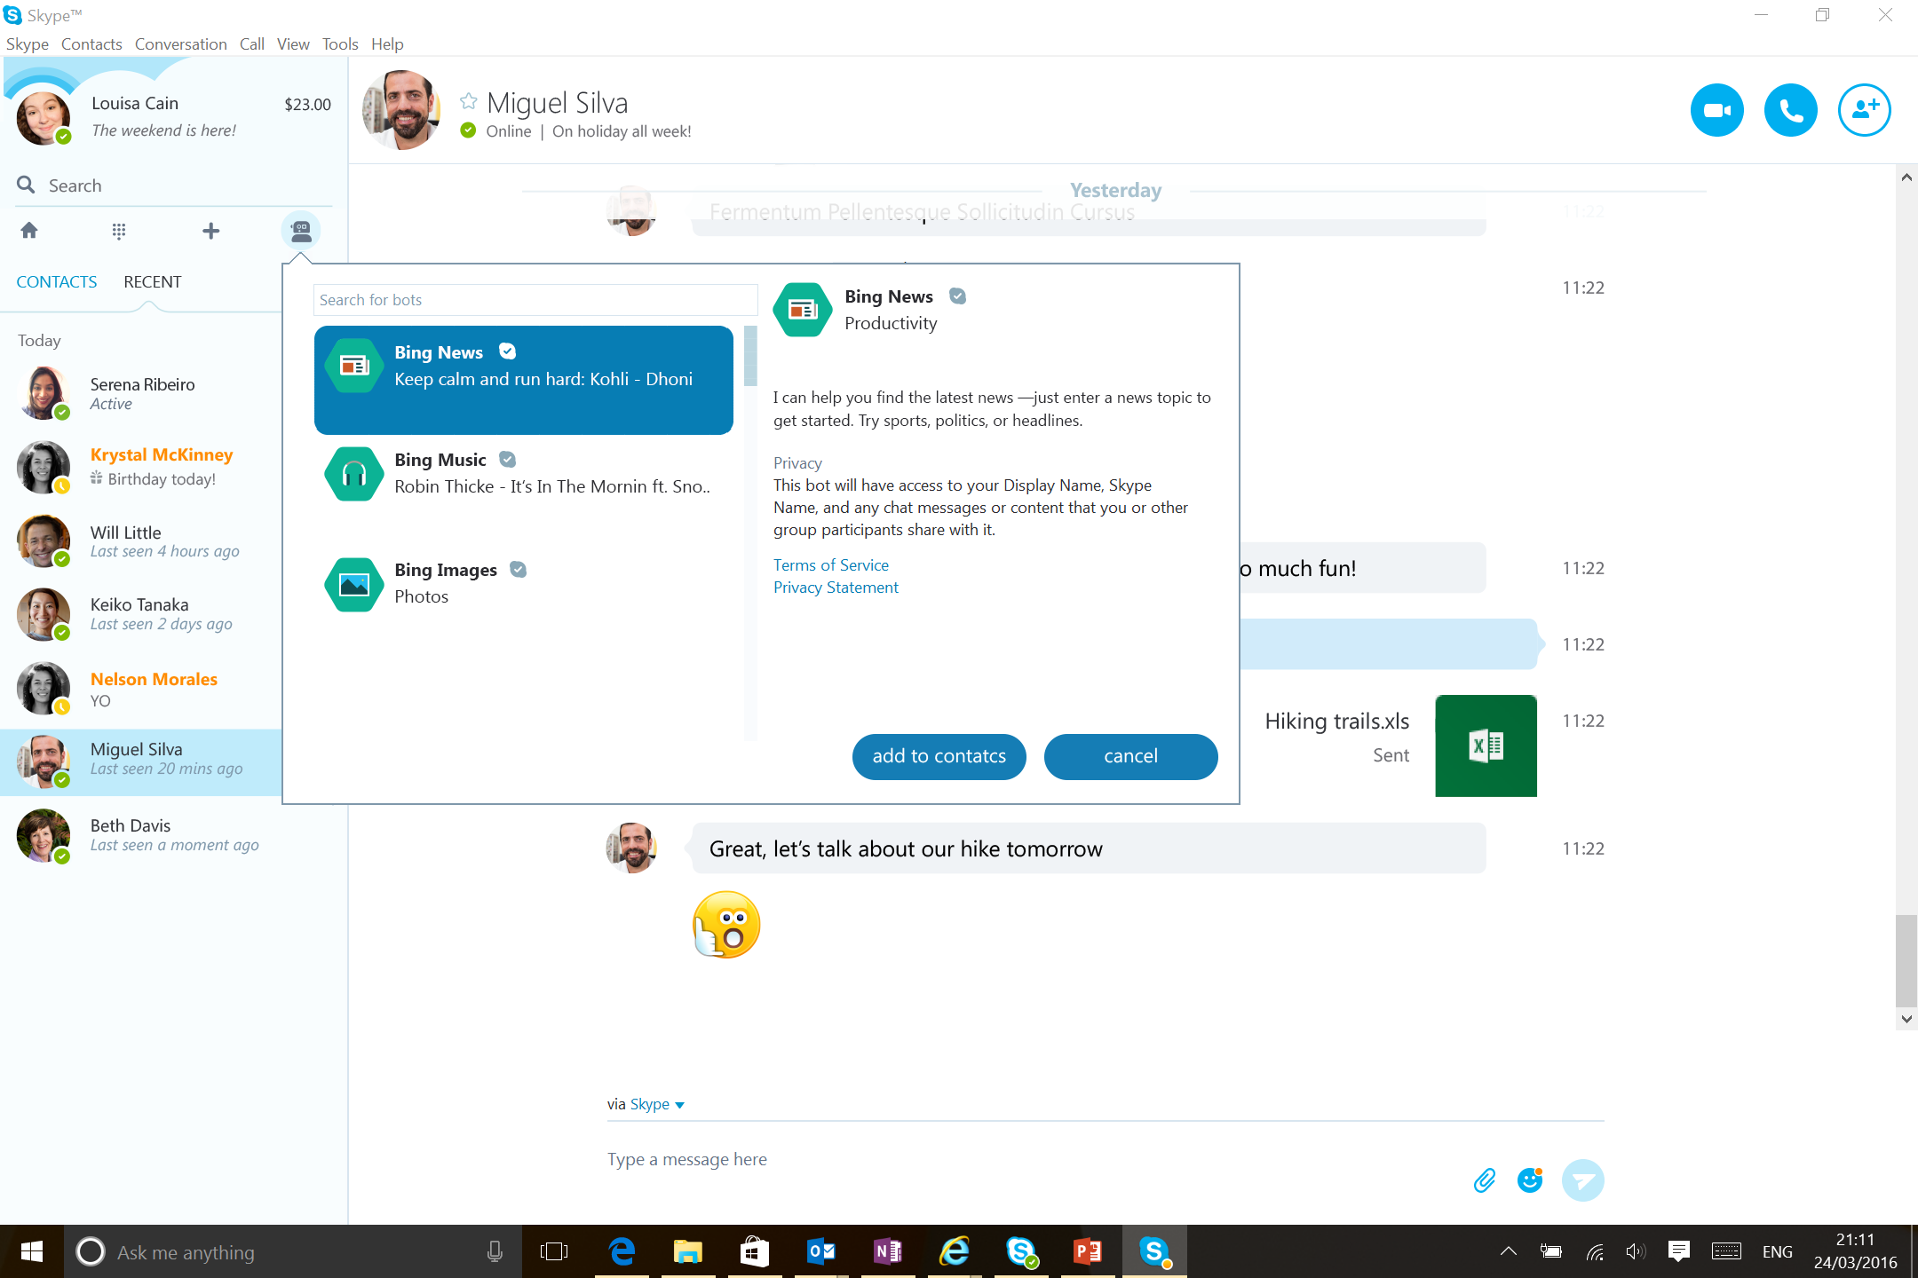The height and width of the screenshot is (1278, 1918).
Task: Click the emoji/smiley icon in chat
Action: pos(1531,1179)
